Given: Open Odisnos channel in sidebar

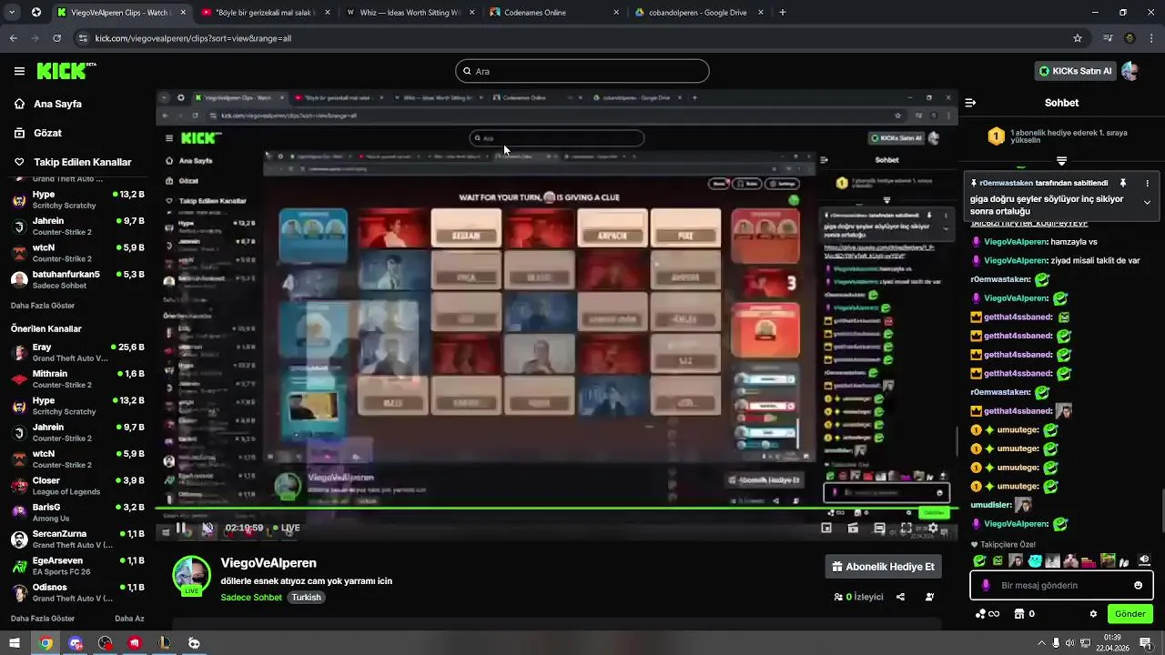Looking at the screenshot, I should 77,592.
